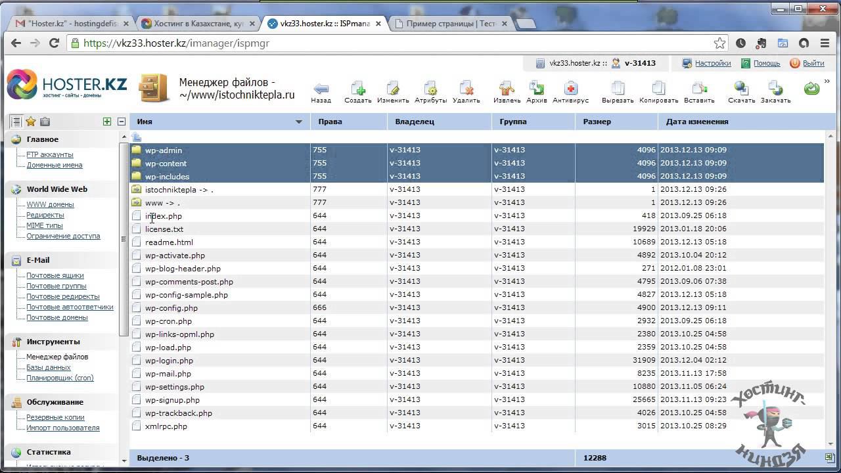Click the Создать create file icon

click(x=357, y=89)
